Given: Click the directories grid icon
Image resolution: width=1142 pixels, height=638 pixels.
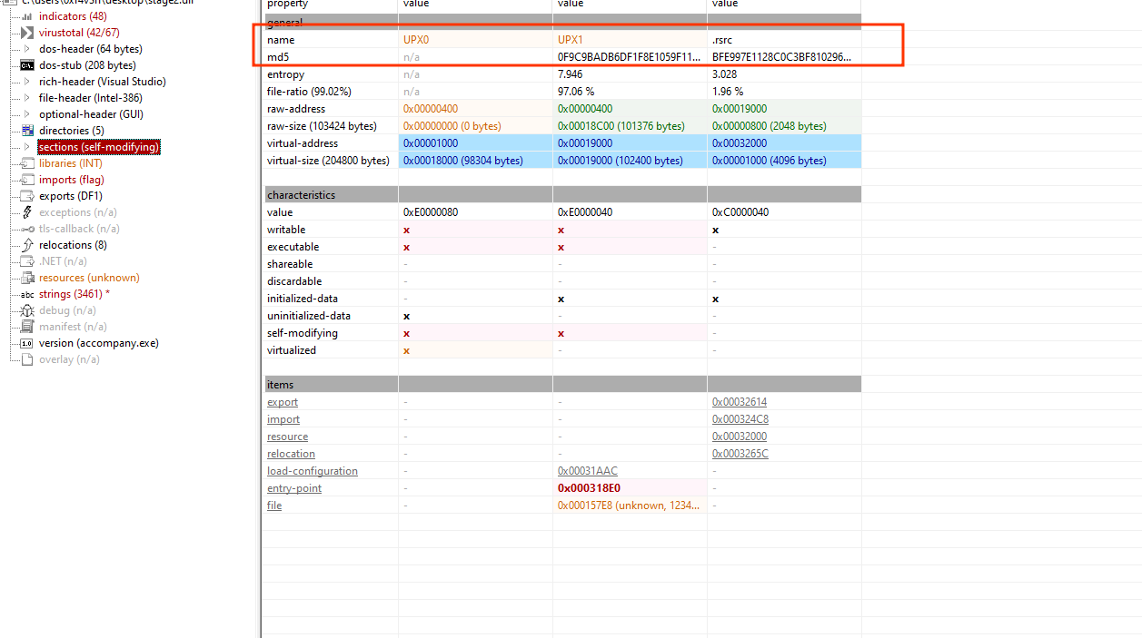Looking at the screenshot, I should tap(27, 131).
